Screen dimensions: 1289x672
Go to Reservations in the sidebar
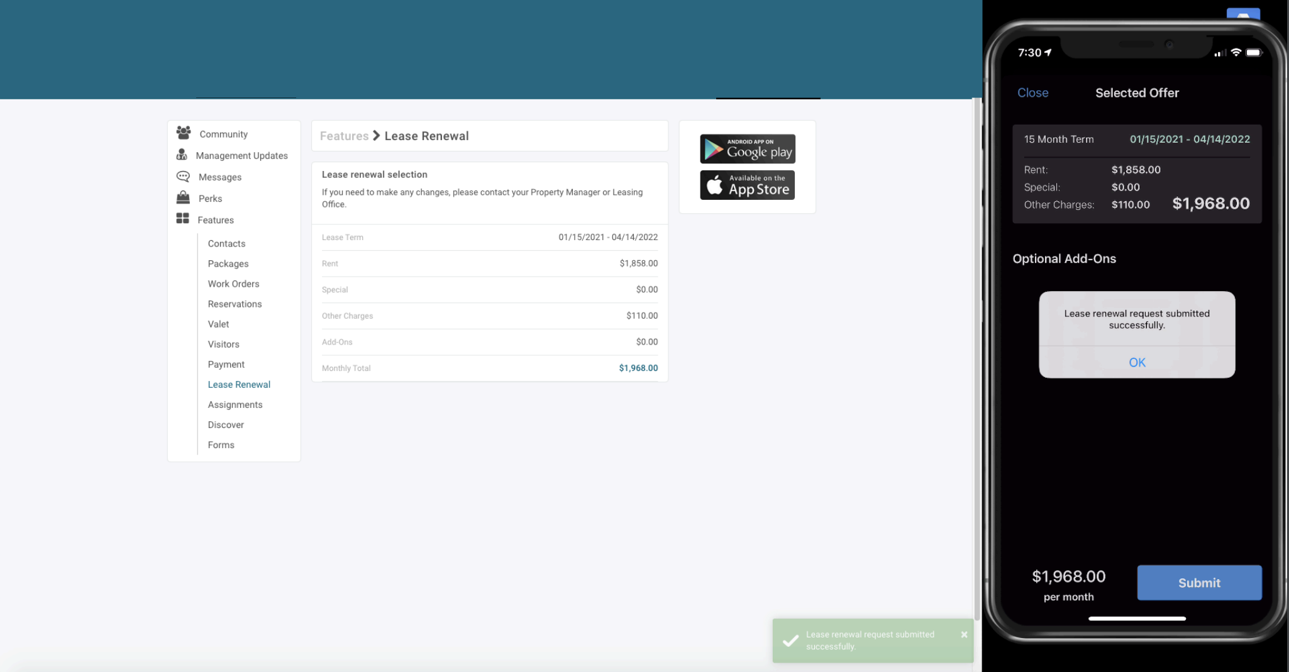point(235,304)
